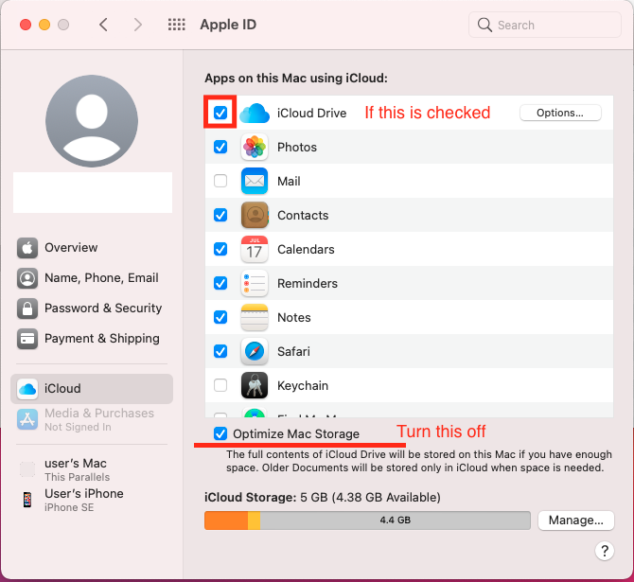
Task: Open help with the question mark button
Action: pos(605,551)
